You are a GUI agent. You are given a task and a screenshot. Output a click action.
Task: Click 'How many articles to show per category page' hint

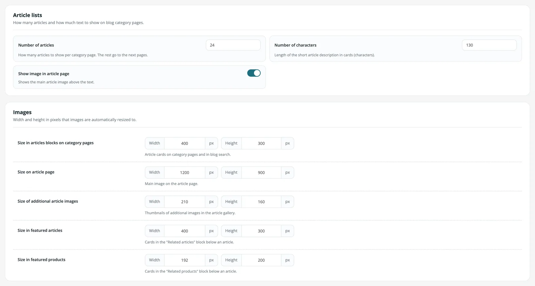(83, 55)
